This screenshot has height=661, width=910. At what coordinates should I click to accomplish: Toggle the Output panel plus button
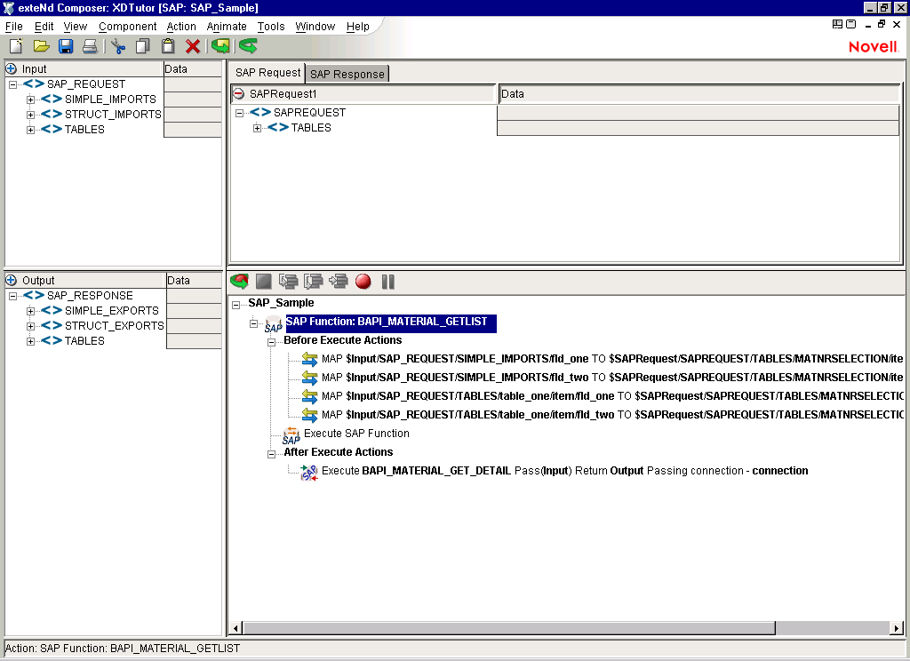(12, 280)
